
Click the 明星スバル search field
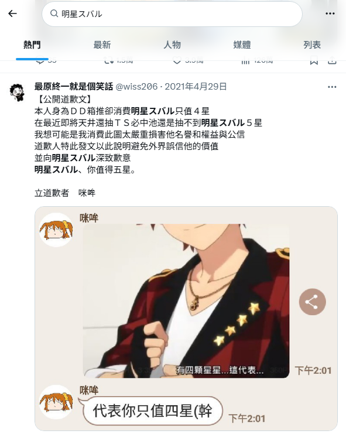pos(172,14)
